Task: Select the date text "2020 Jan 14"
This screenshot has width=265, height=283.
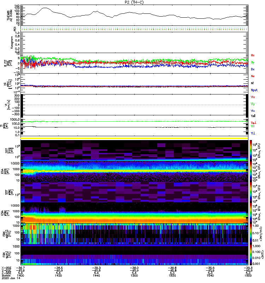Action: click(x=11, y=278)
